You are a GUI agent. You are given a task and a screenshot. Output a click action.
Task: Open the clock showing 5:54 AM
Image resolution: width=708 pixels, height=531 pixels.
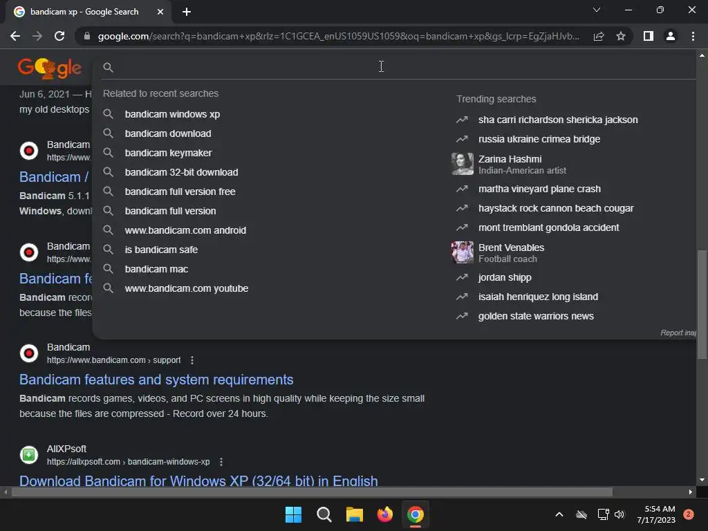(x=656, y=514)
